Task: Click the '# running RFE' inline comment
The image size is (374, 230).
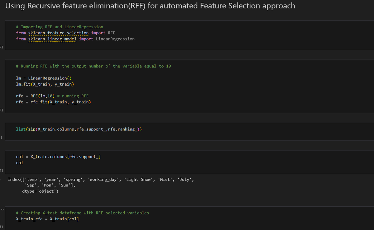Action: tap(73, 96)
